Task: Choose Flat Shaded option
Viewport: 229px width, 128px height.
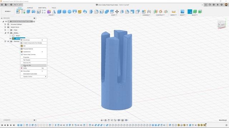Action: click(34, 60)
